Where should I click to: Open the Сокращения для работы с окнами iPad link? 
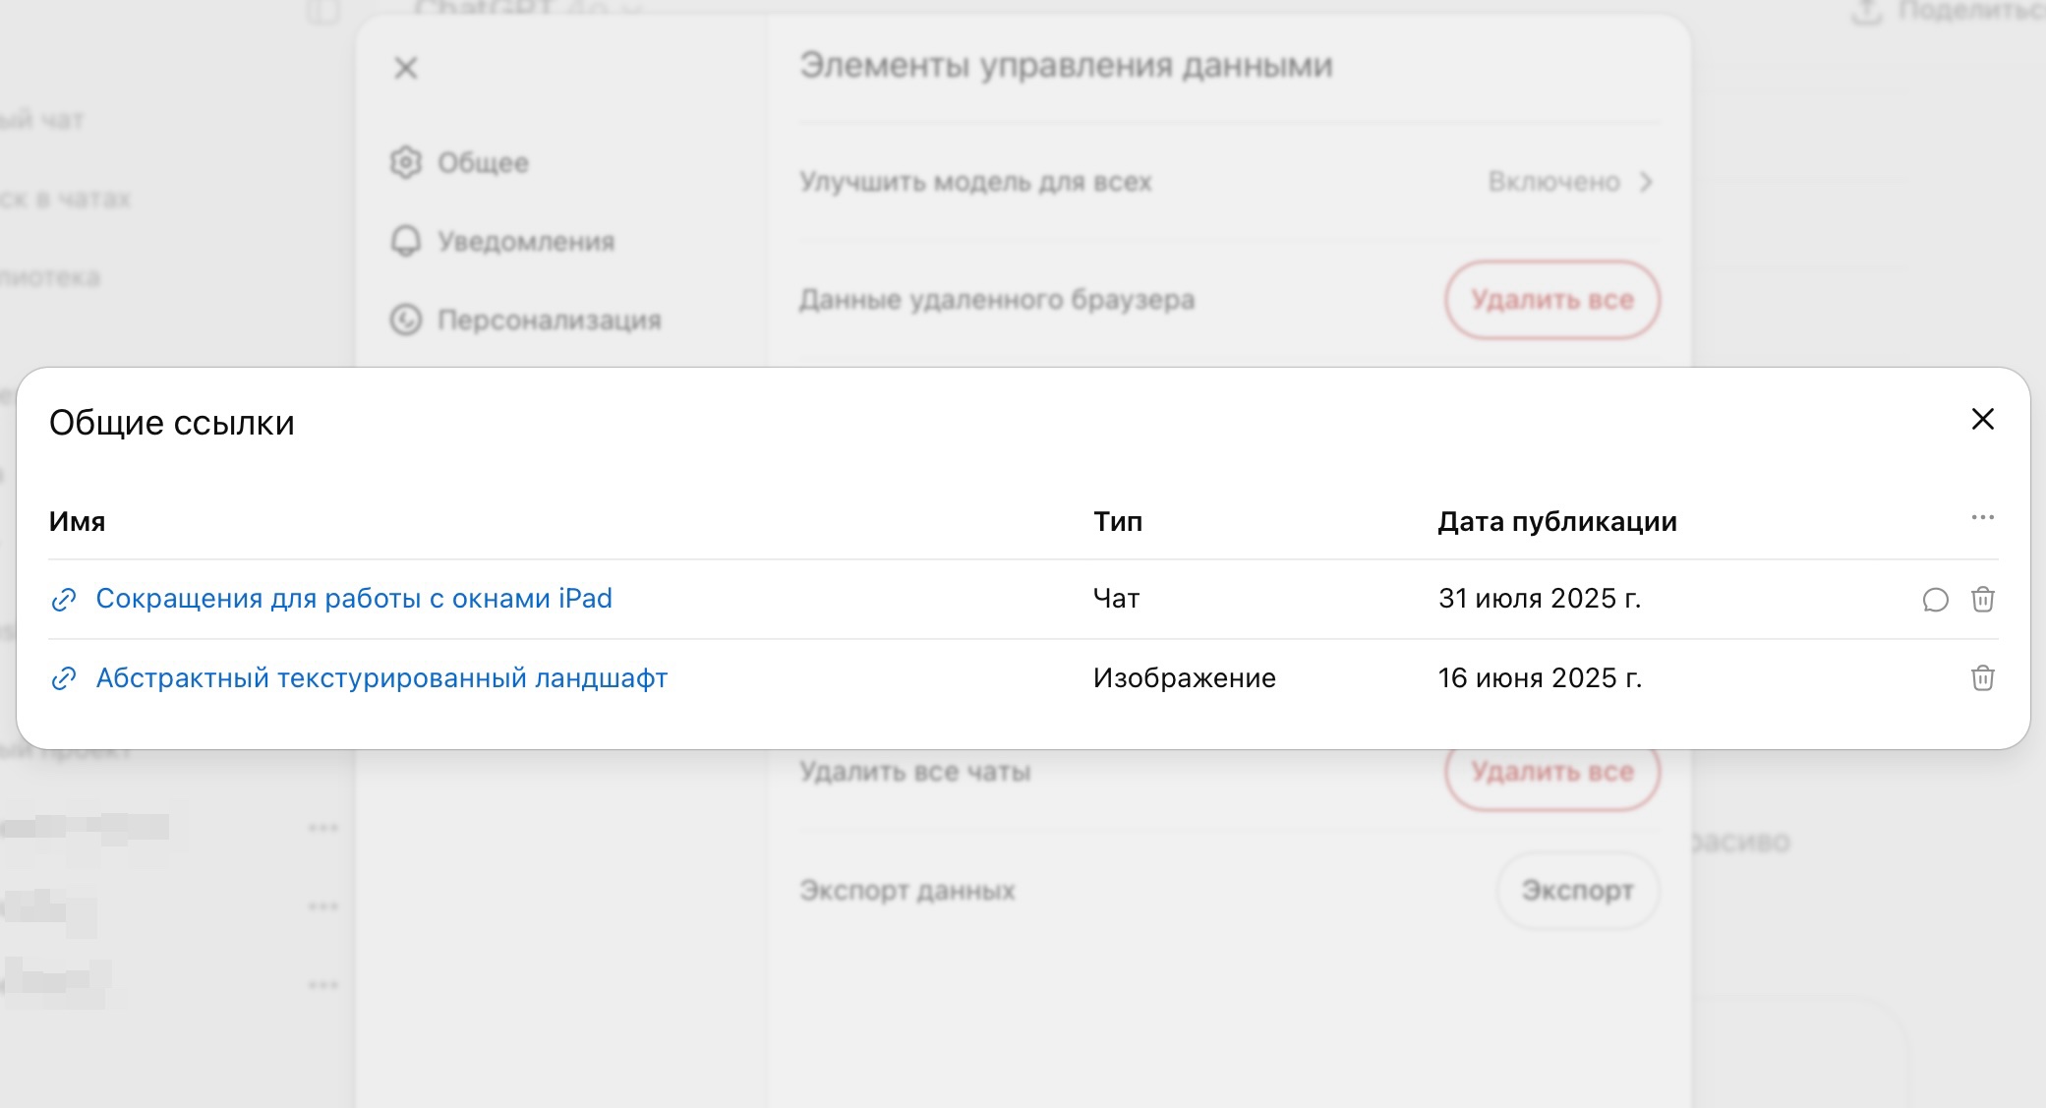353,599
